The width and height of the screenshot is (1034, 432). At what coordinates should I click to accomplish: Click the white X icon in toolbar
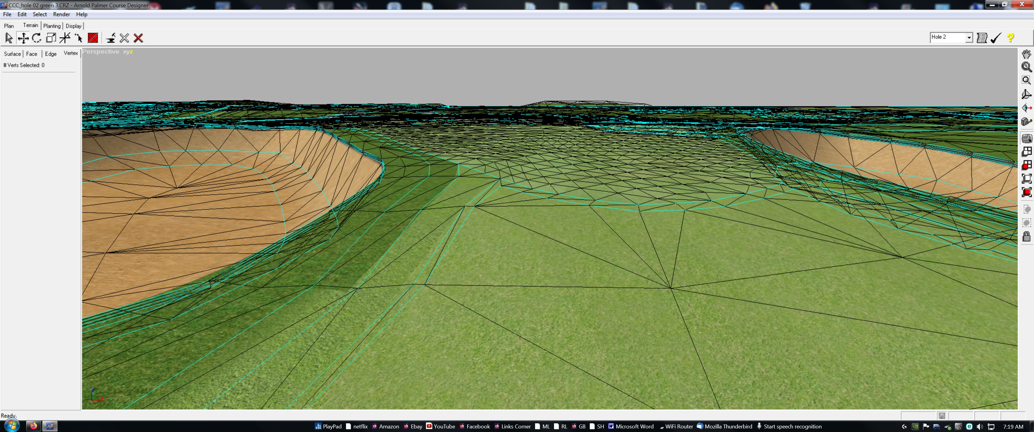click(x=124, y=38)
